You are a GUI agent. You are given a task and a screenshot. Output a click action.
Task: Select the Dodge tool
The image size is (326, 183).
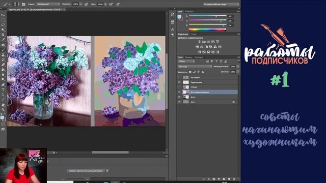[3, 80]
